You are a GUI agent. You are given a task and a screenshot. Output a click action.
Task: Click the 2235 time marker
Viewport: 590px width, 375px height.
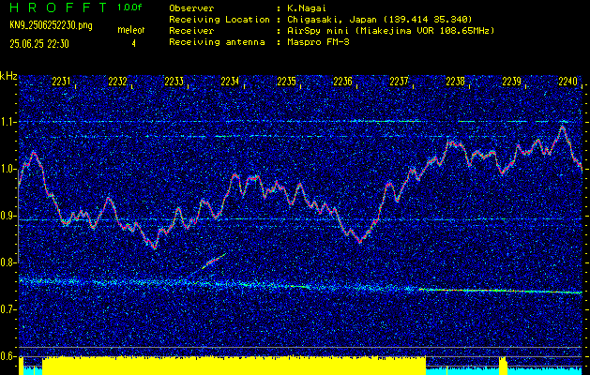click(x=286, y=82)
